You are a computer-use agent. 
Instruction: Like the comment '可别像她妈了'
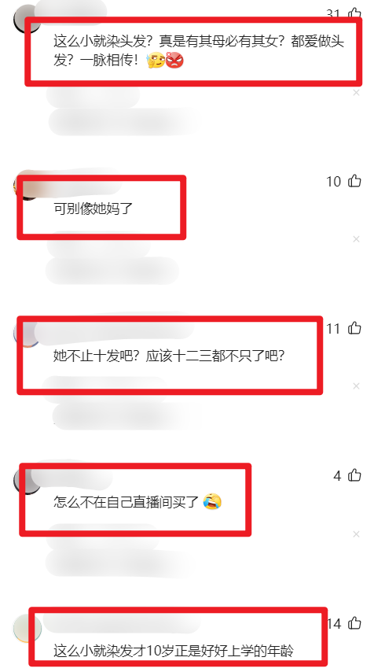pyautogui.click(x=354, y=181)
